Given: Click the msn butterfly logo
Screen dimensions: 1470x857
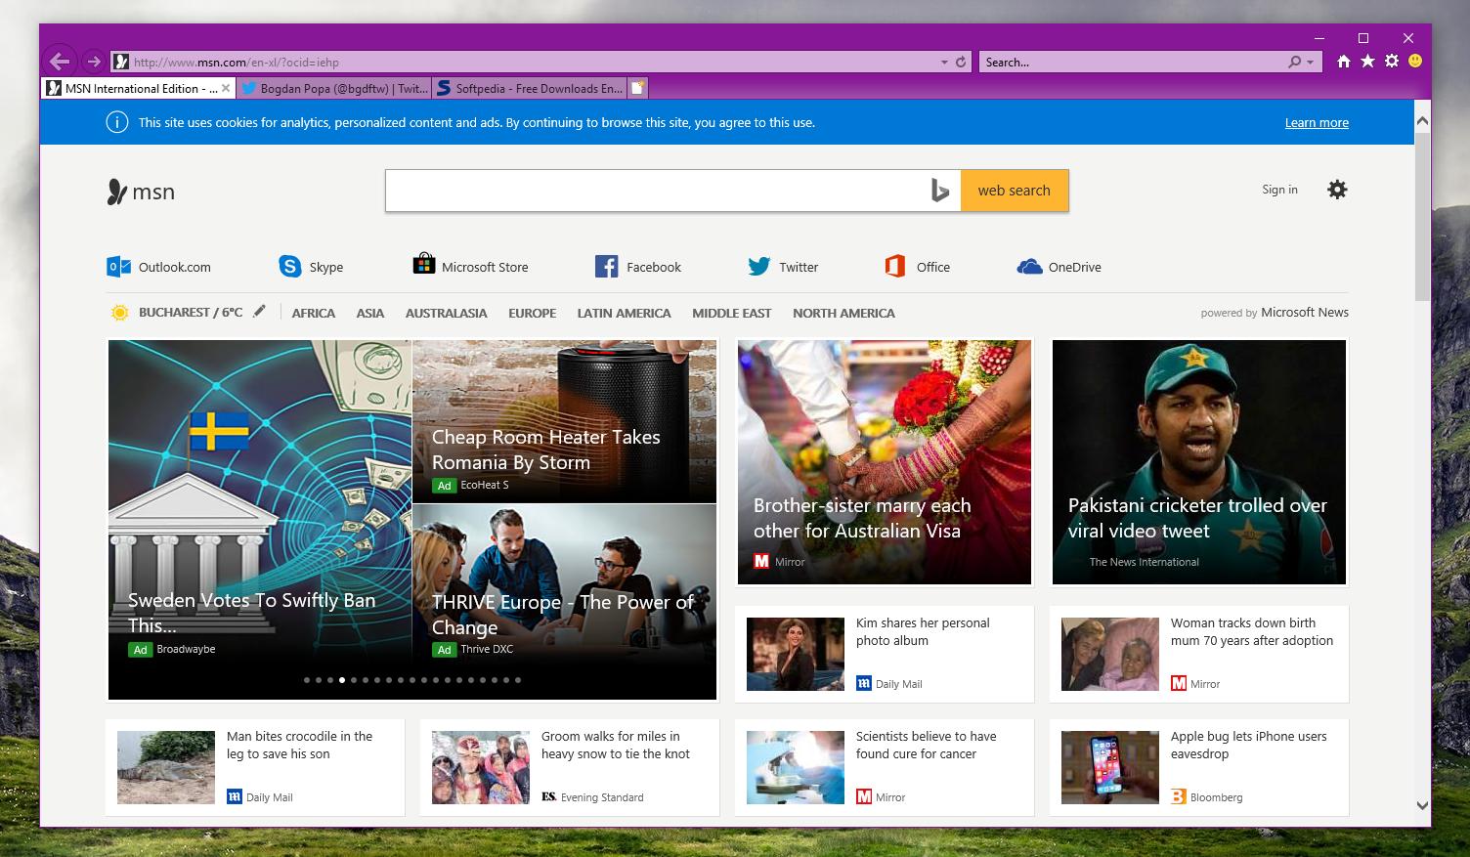Looking at the screenshot, I should coord(141,192).
